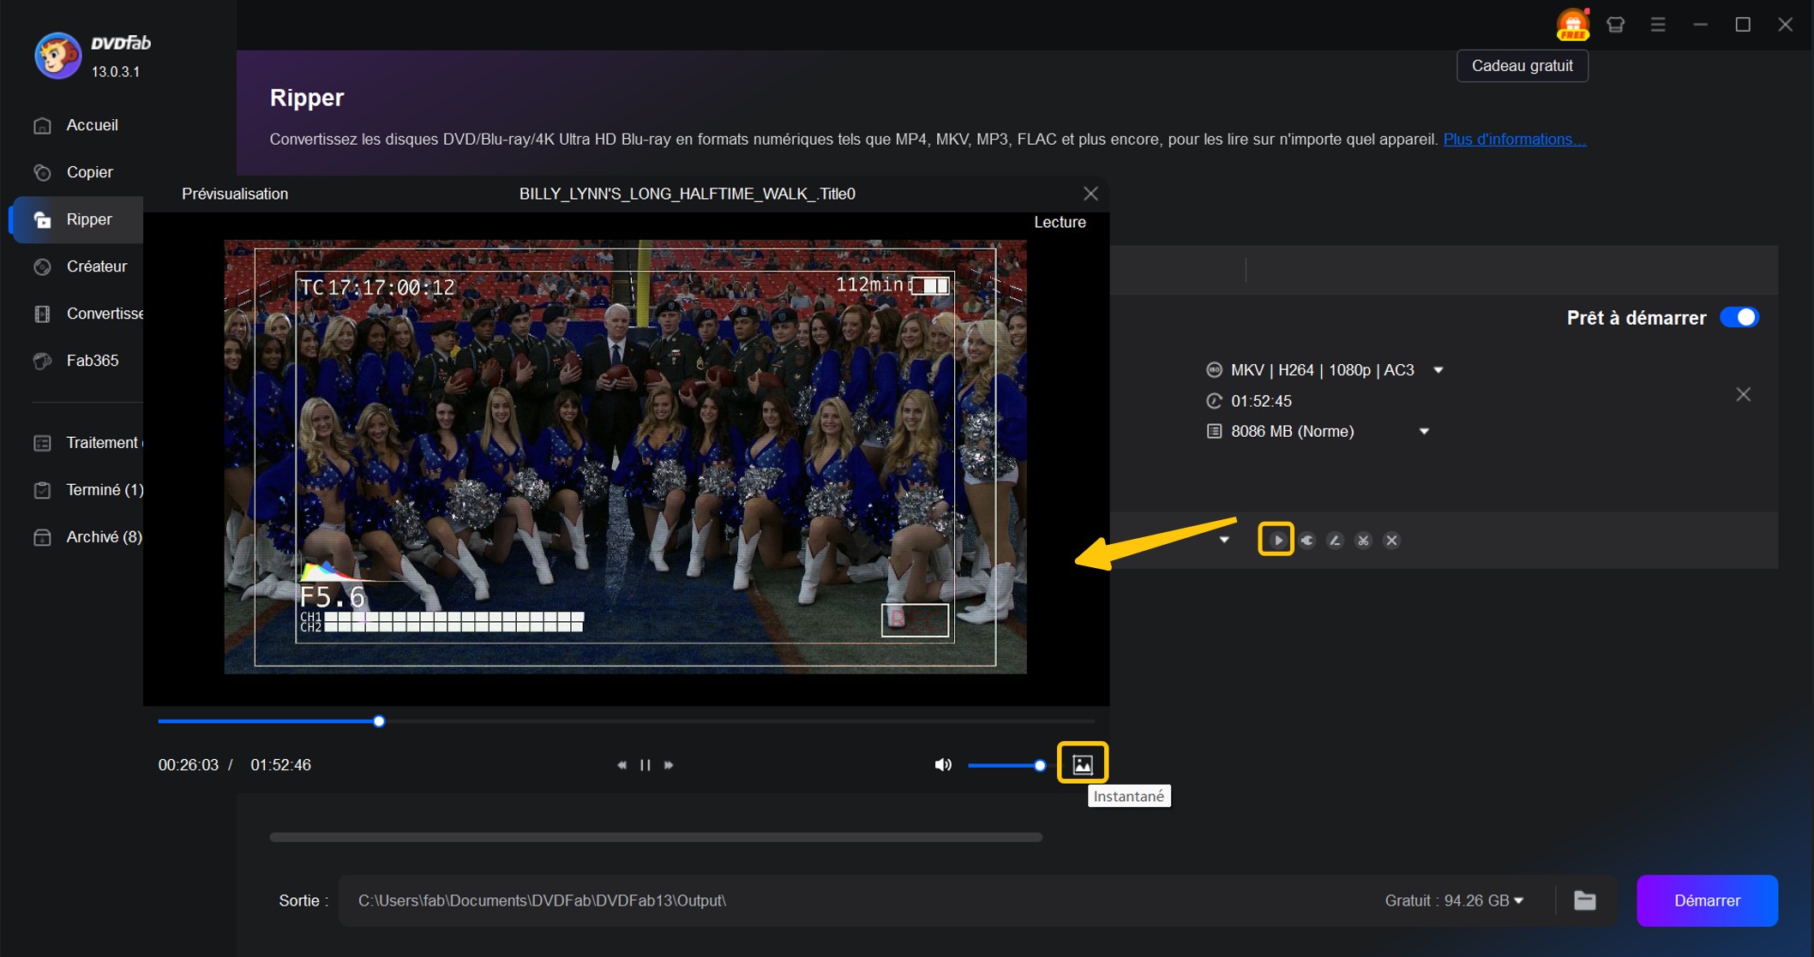Fast-forward the preview video
The height and width of the screenshot is (957, 1814).
pyautogui.click(x=669, y=765)
